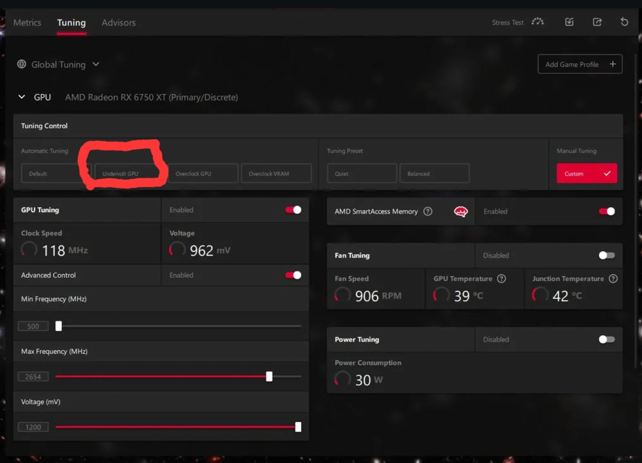Enable the Fan Tuning toggle
642x463 pixels.
pos(606,255)
